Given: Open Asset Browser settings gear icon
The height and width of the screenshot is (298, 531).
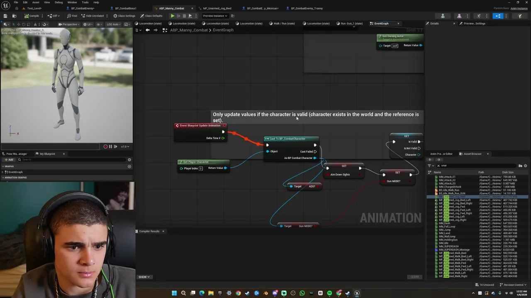Looking at the screenshot, I should 526,166.
